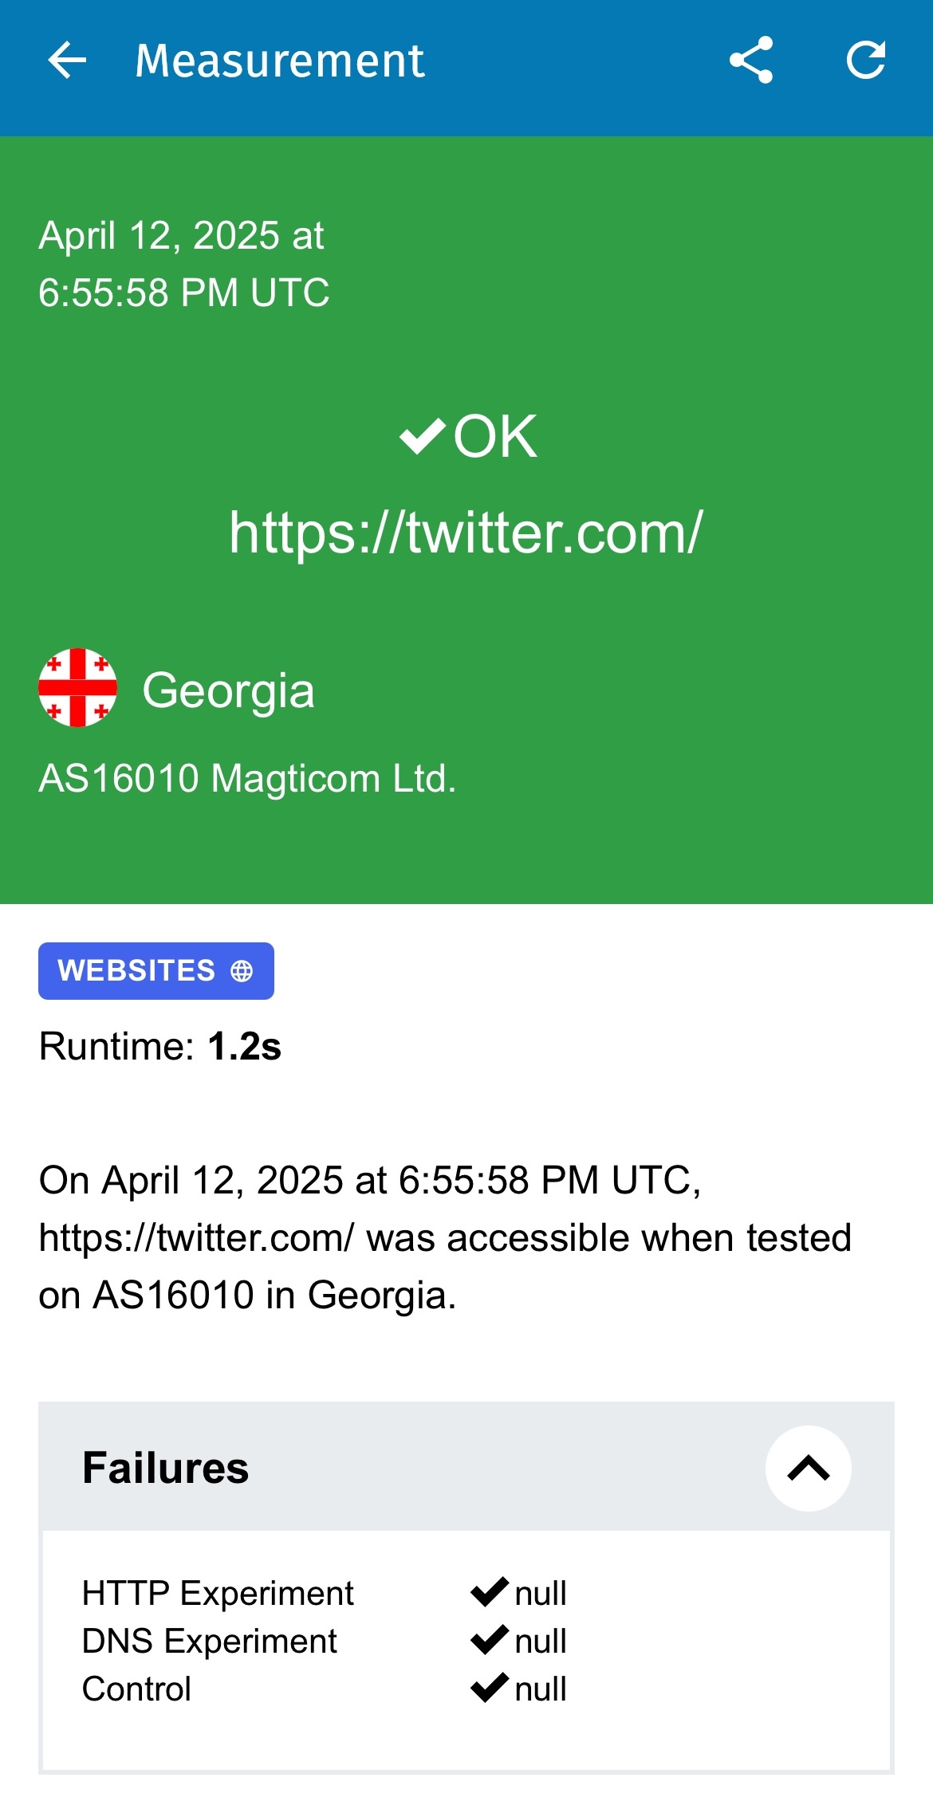Click the measurement date and time
The image size is (933, 1801).
[x=183, y=264]
